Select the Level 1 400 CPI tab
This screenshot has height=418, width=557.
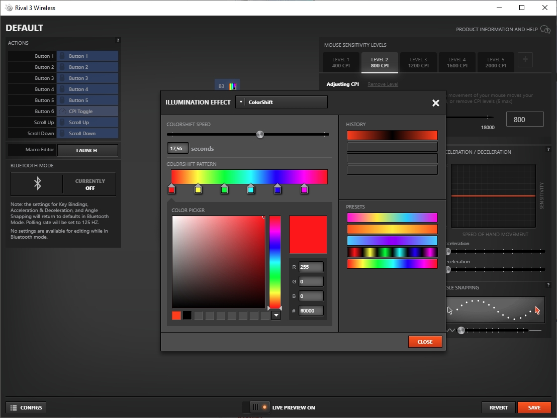pyautogui.click(x=341, y=62)
